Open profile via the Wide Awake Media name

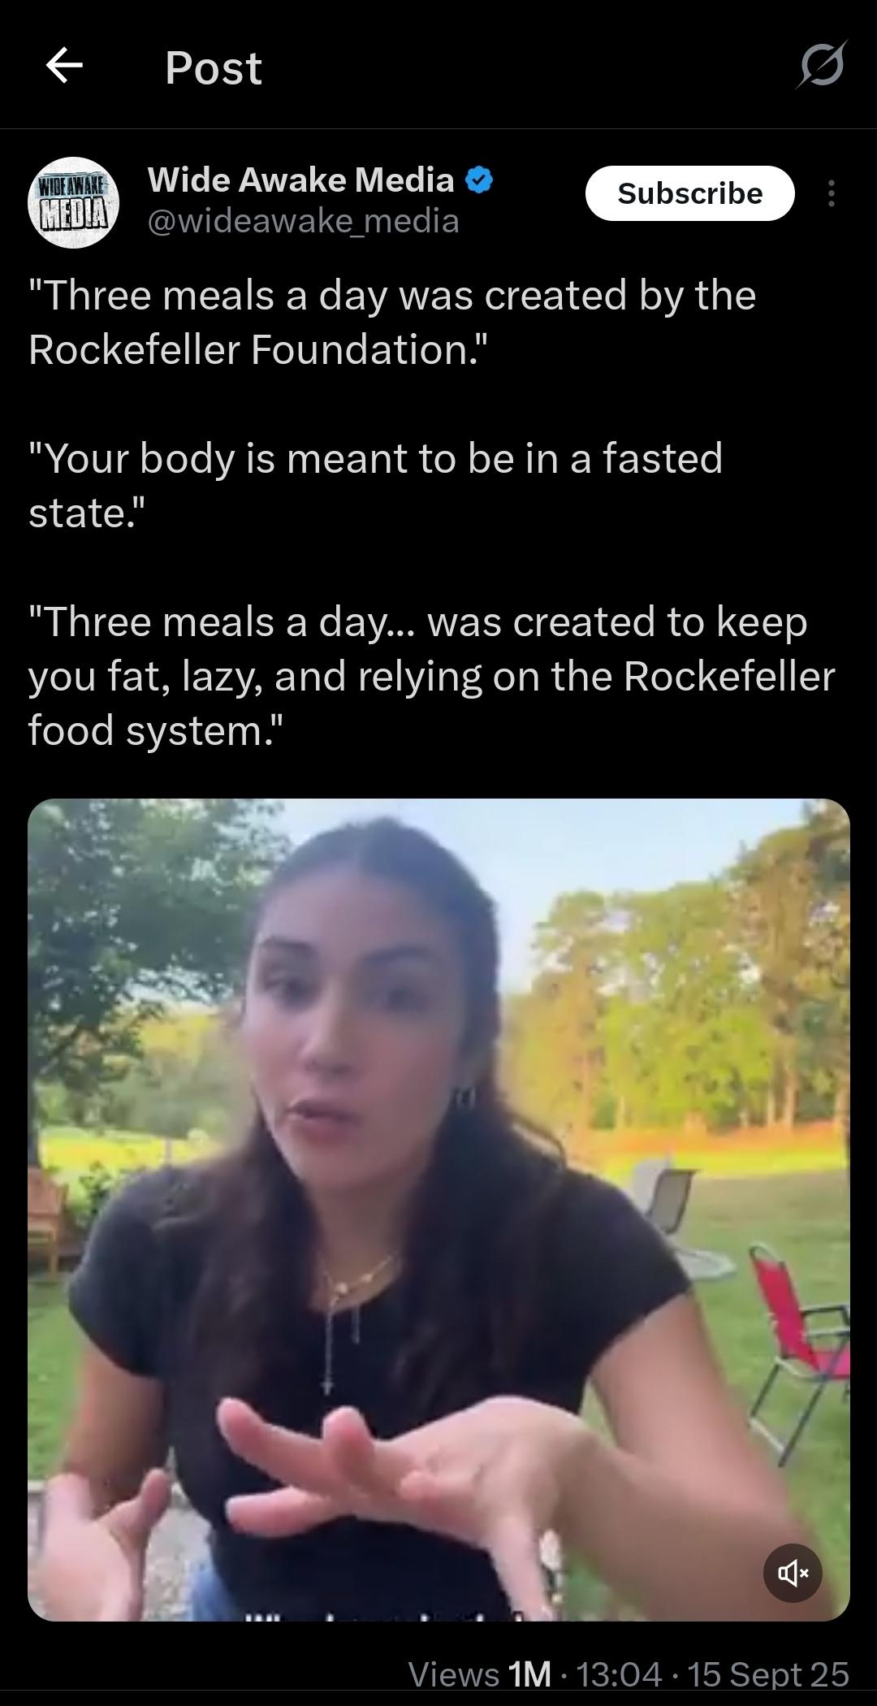(x=300, y=180)
